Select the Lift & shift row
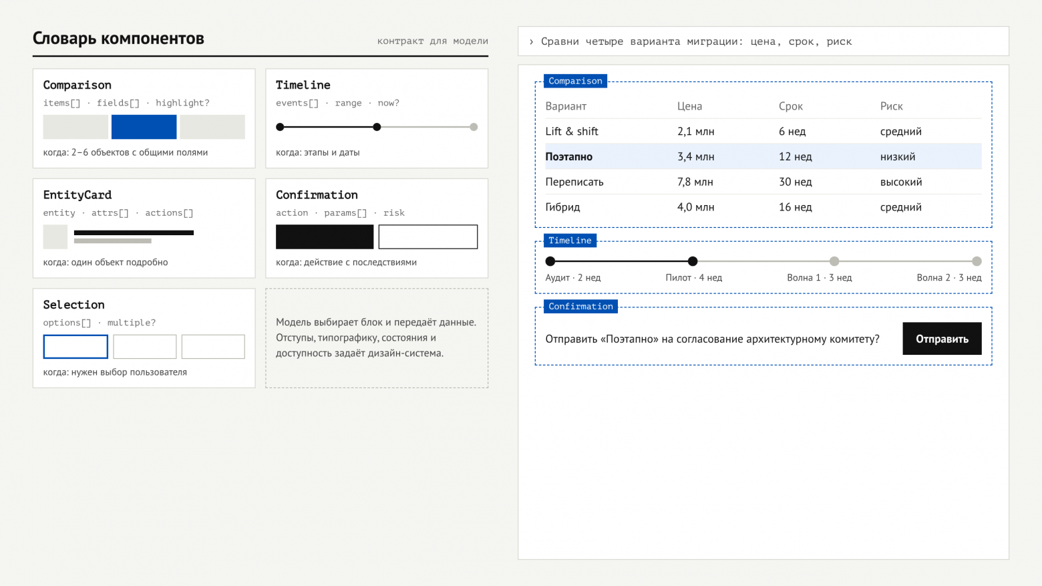 (763, 132)
